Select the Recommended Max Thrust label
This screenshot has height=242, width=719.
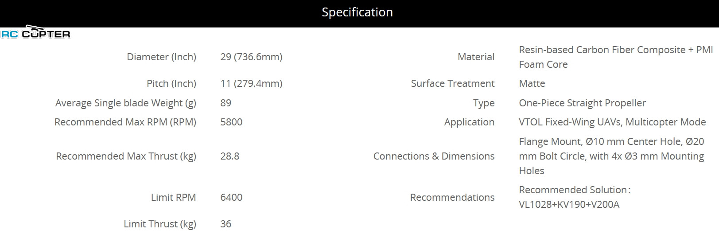tap(126, 156)
